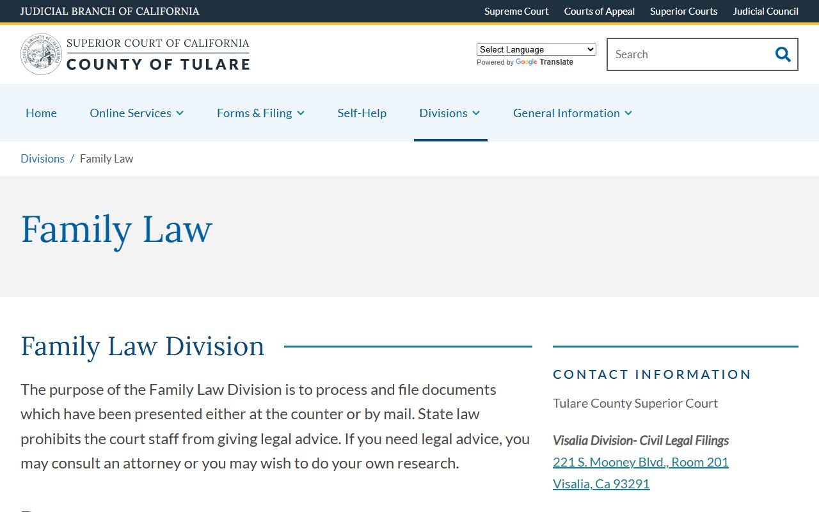Click the Superior Court of California County of Tulare title
This screenshot has width=819, height=512.
pos(158,54)
